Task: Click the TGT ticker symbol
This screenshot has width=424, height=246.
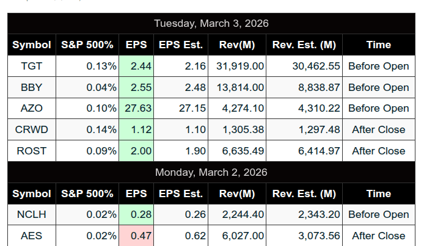Action: pyautogui.click(x=32, y=66)
